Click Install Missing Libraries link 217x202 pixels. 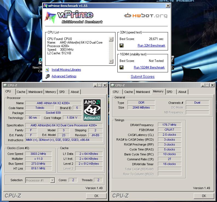[x=66, y=70]
